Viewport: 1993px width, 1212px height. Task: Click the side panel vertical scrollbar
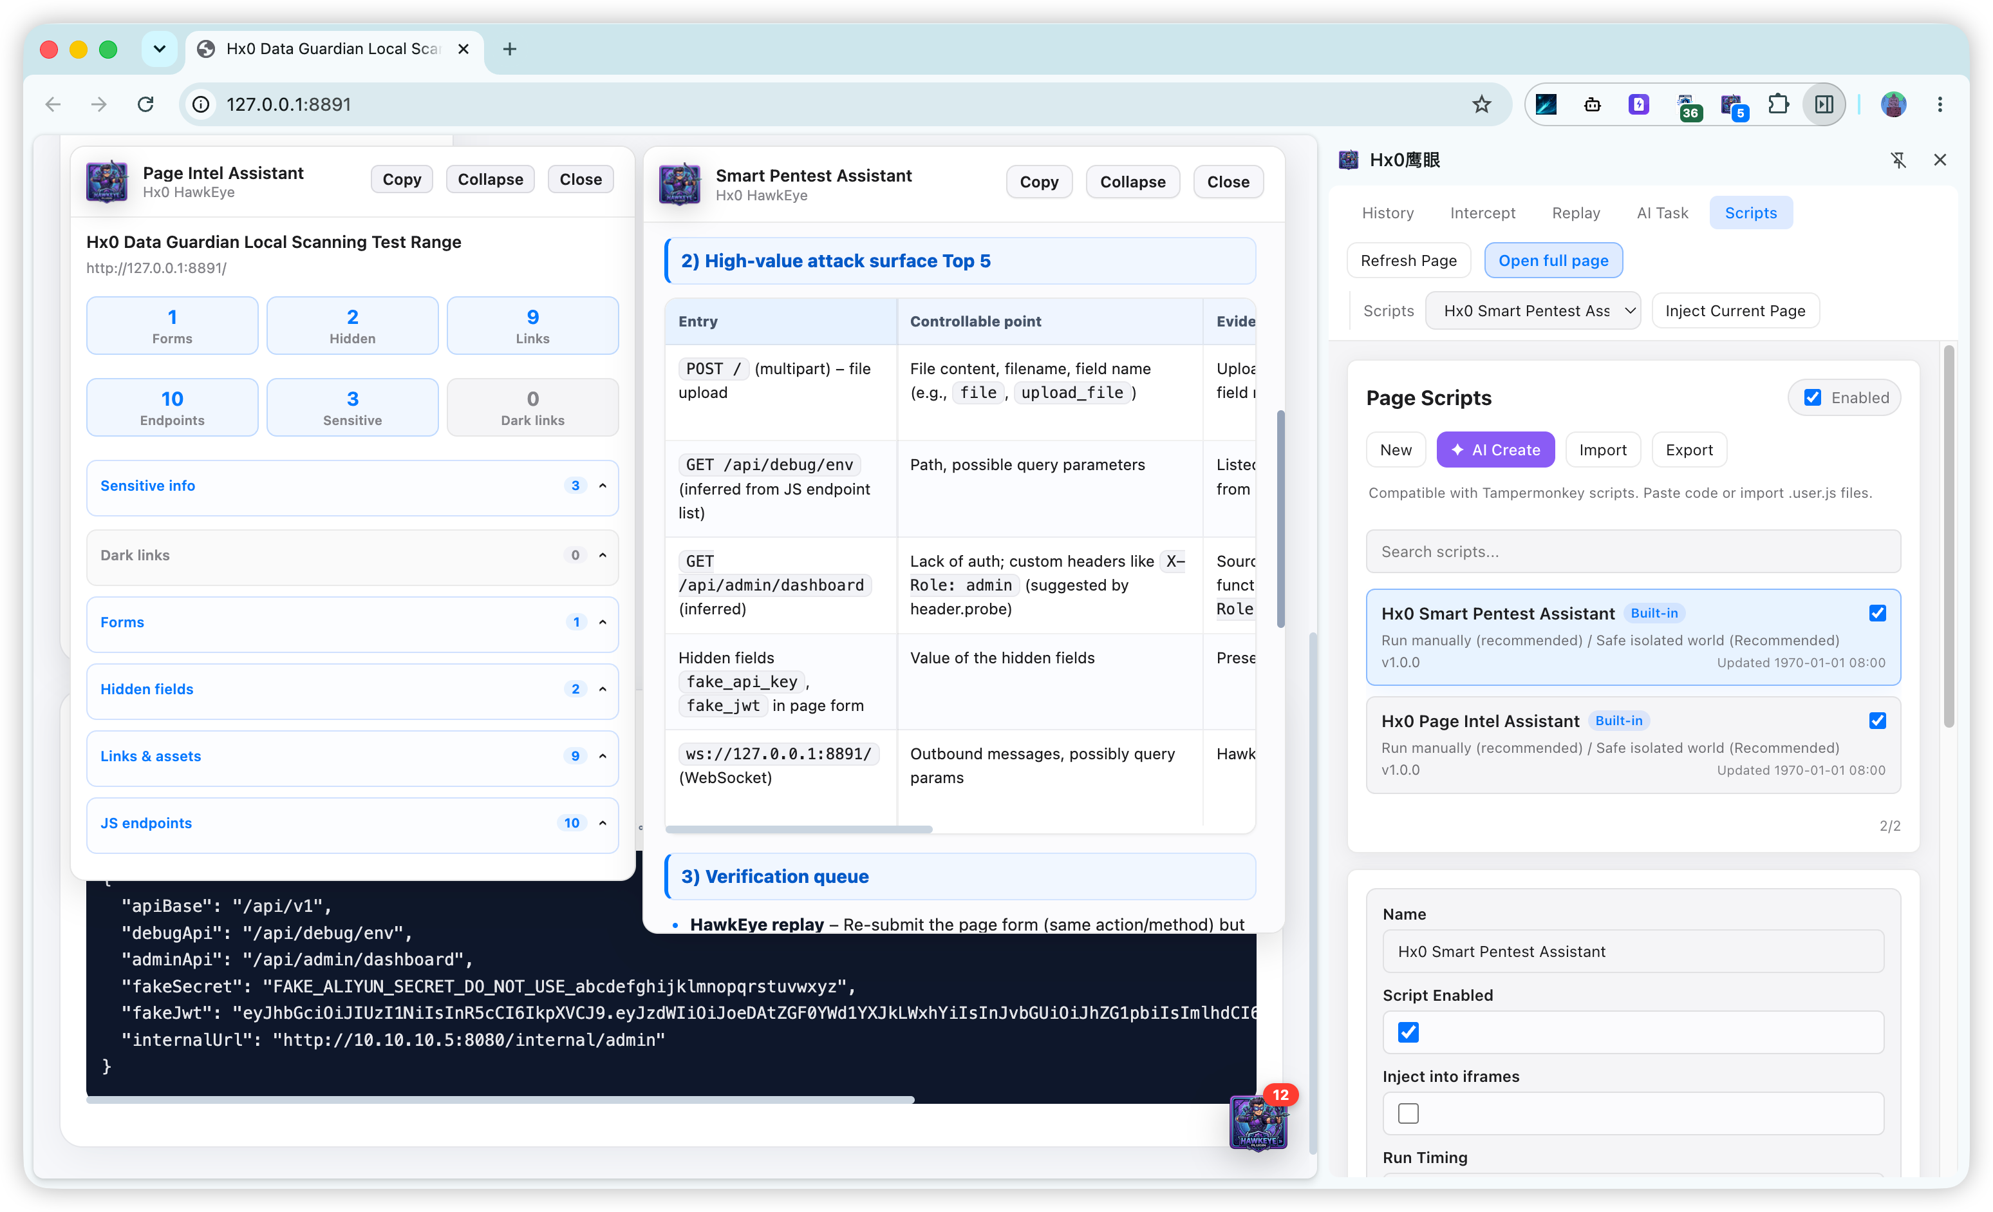point(1949,536)
